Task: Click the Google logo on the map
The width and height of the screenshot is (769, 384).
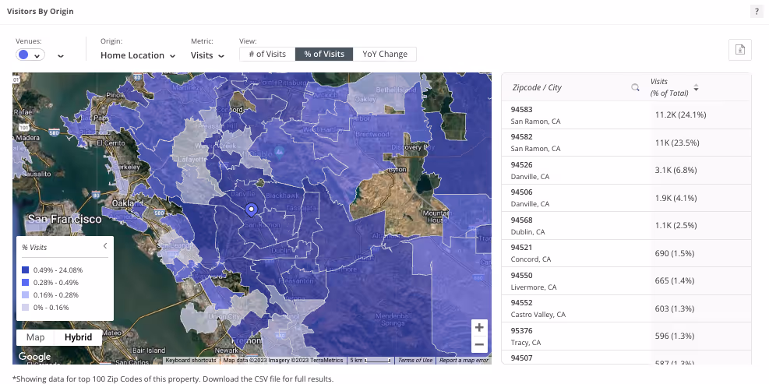Action: coord(34,357)
